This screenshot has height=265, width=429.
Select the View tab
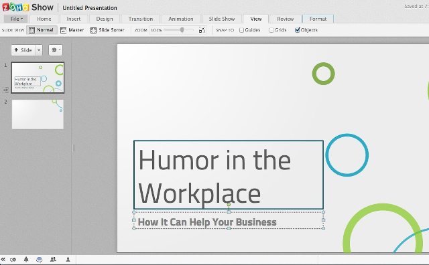click(256, 19)
